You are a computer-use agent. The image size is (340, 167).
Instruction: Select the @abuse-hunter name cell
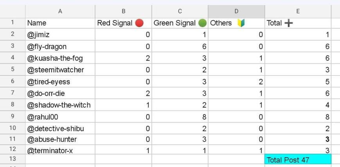tap(60, 139)
